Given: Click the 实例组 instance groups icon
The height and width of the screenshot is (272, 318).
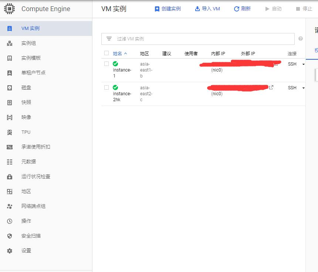Looking at the screenshot, I should [10, 43].
